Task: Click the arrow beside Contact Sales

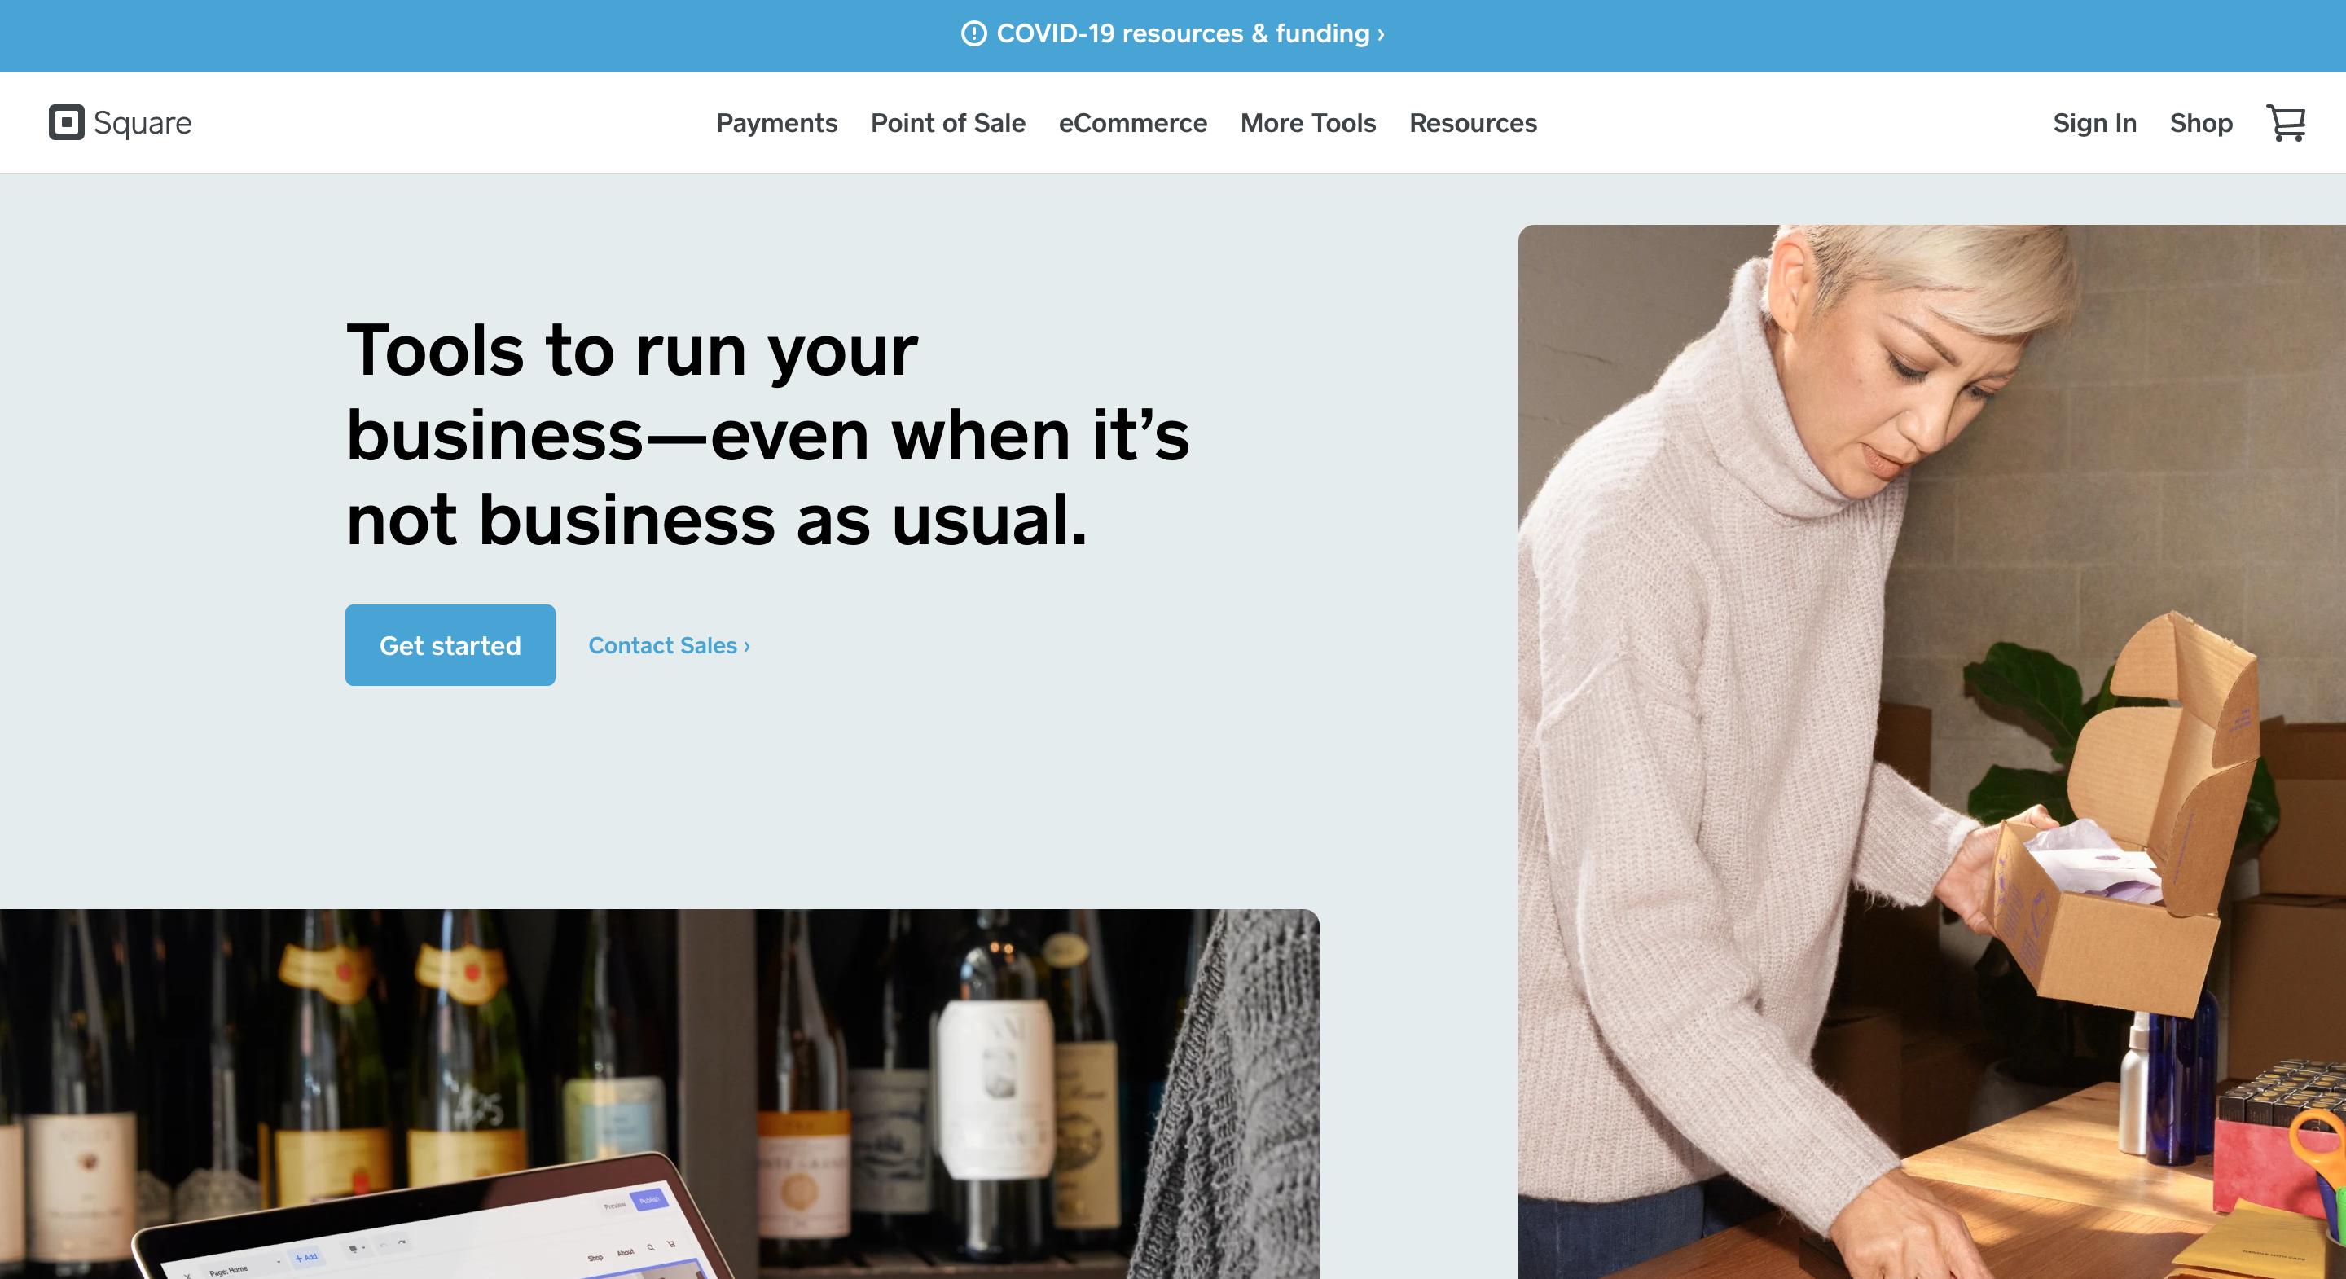Action: [747, 646]
